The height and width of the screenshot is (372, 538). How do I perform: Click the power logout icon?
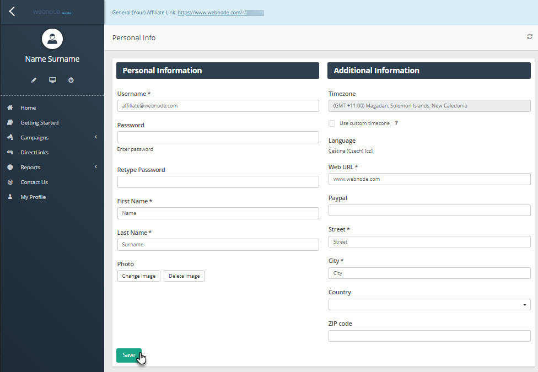[71, 80]
